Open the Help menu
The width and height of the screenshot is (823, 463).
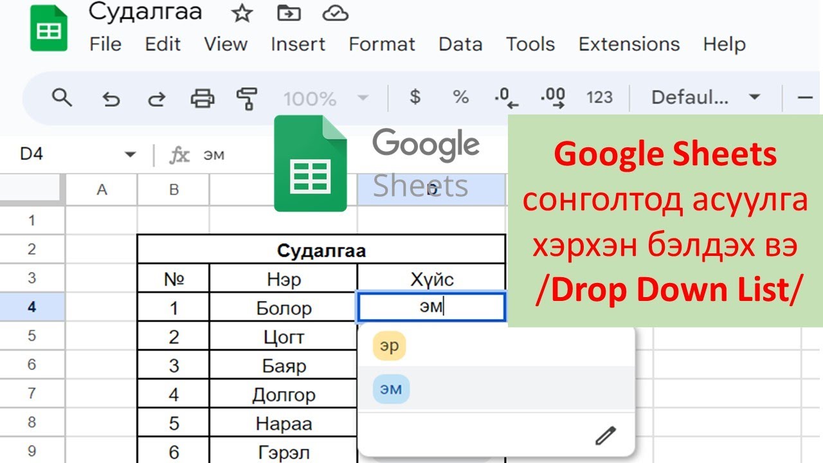724,44
